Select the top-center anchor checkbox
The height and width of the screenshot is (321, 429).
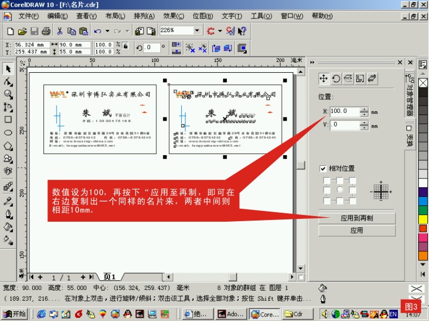[x=340, y=181]
